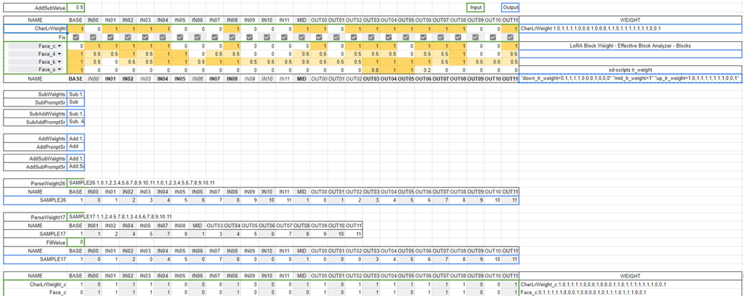Toggle the Fix checkbox under MID column
This screenshot has height=296, width=744.
click(301, 36)
